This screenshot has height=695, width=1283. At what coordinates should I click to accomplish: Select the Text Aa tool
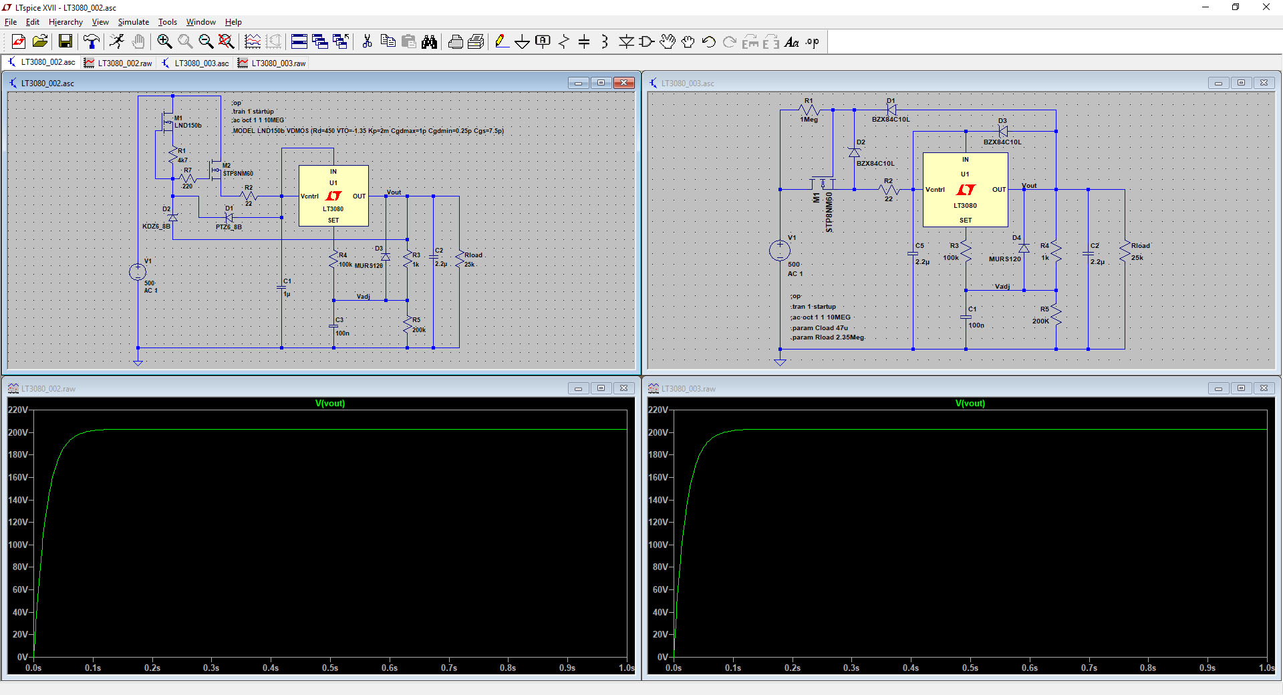792,42
